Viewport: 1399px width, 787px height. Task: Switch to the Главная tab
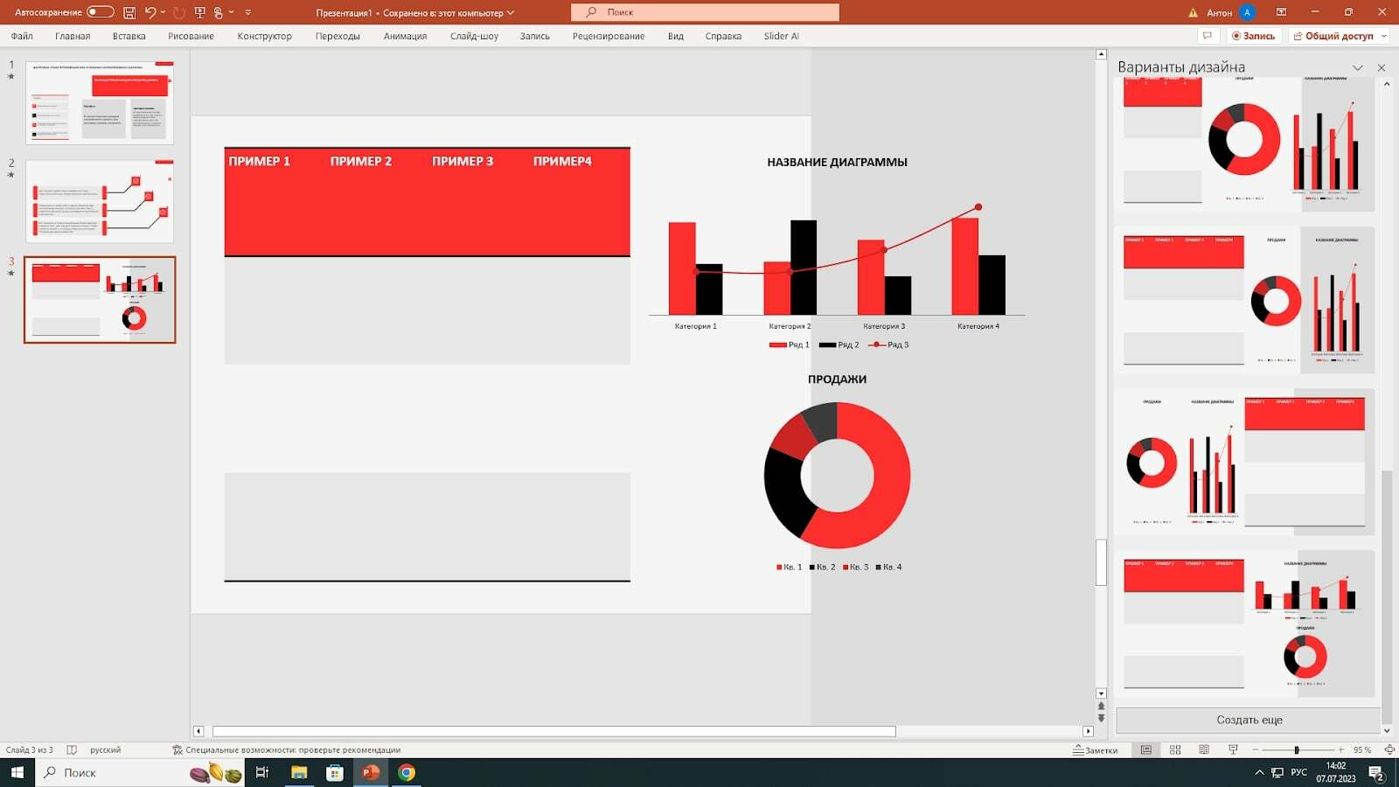pos(73,36)
